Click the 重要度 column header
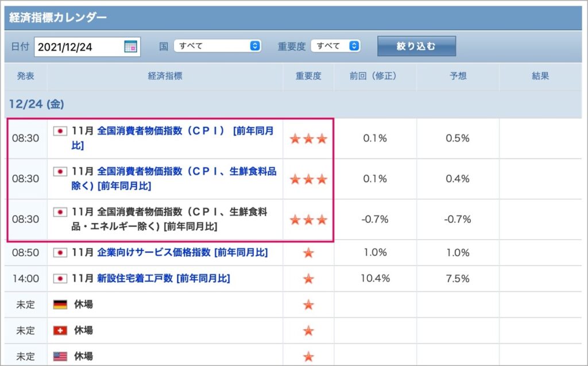Viewport: 588px width, 366px height. point(308,76)
